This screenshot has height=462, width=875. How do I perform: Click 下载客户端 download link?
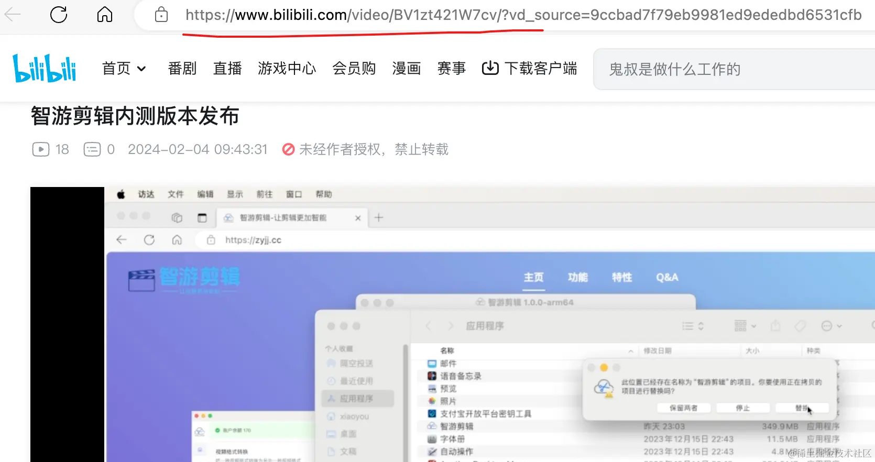tap(529, 68)
